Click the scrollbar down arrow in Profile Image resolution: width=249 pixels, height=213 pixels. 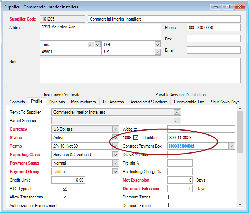240,205
